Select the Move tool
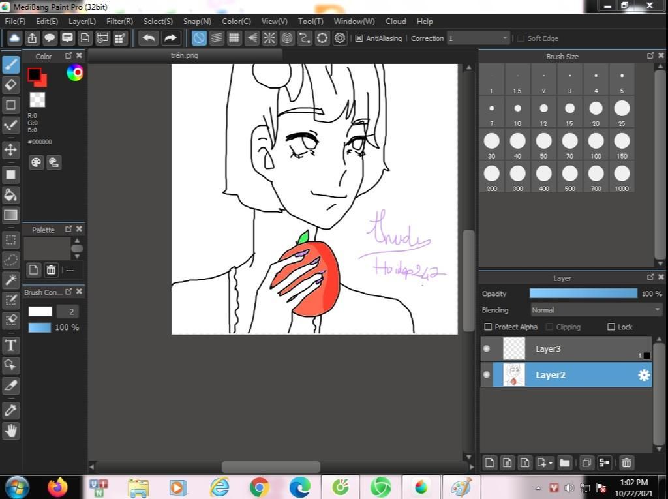The width and height of the screenshot is (668, 499). click(10, 149)
